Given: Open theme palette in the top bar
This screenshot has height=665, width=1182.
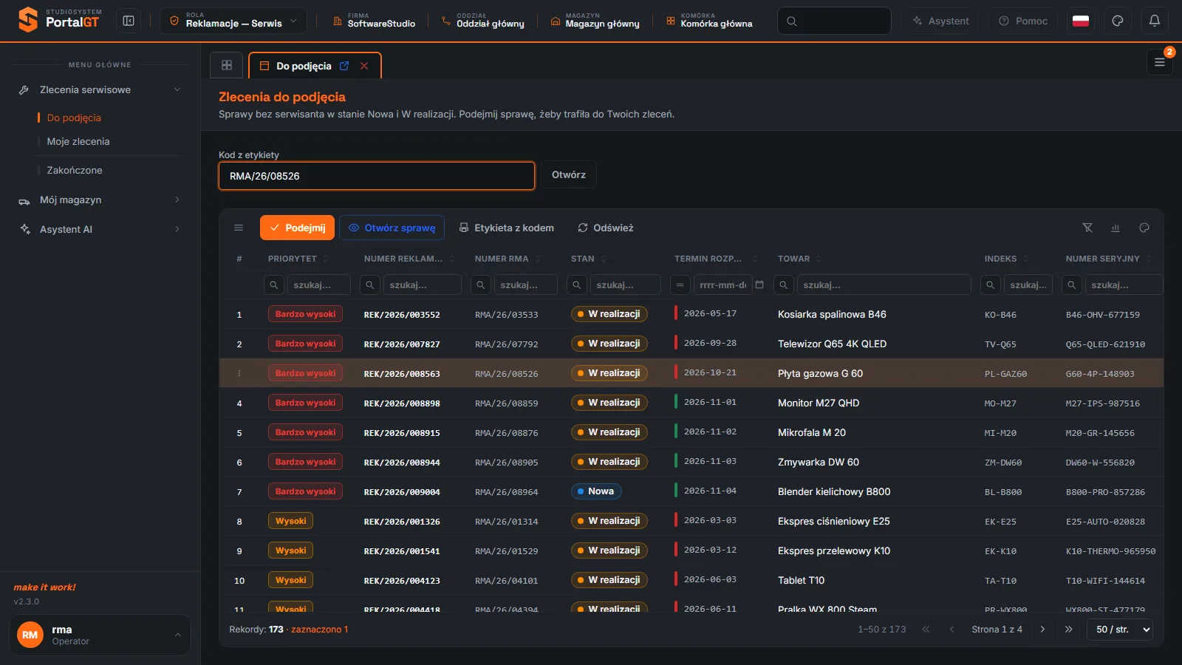Looking at the screenshot, I should click(x=1118, y=21).
